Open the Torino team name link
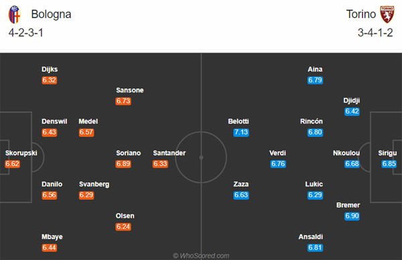The height and width of the screenshot is (260, 402). tap(361, 14)
